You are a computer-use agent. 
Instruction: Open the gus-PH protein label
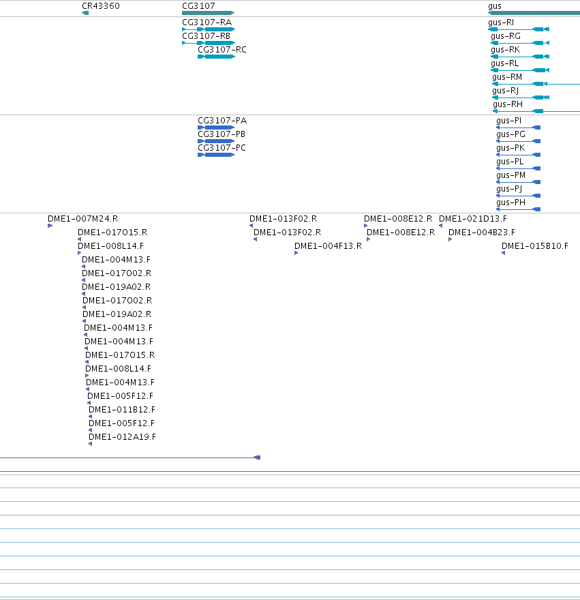point(510,202)
